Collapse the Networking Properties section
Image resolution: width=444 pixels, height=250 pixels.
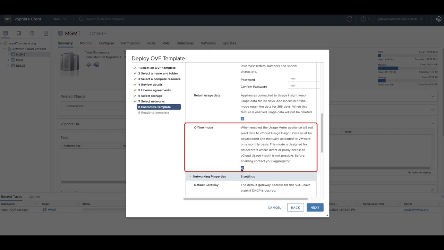189,176
